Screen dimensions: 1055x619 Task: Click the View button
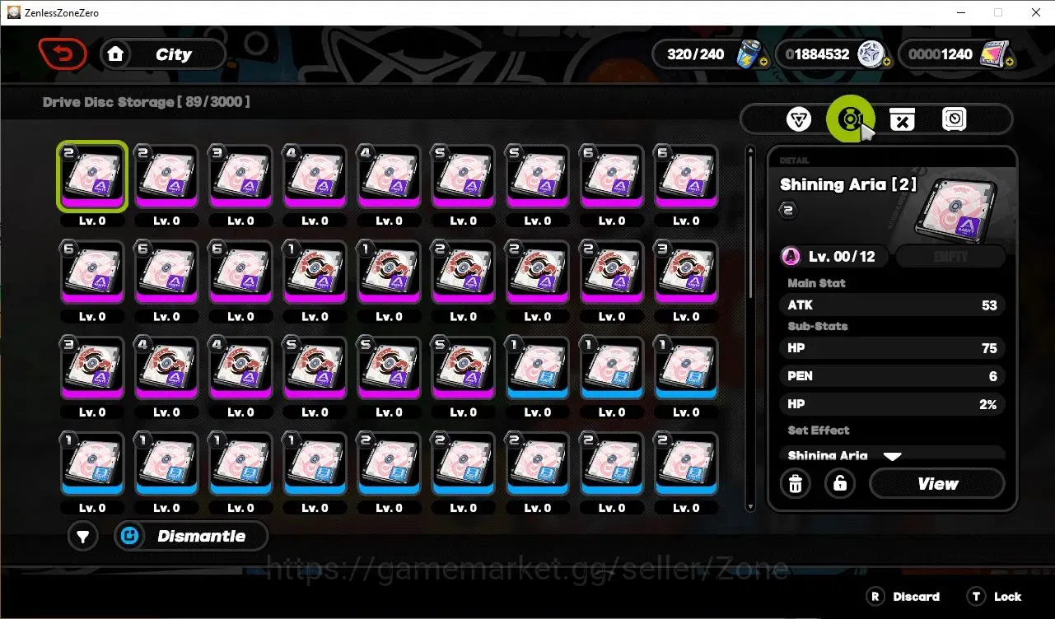[x=937, y=484]
